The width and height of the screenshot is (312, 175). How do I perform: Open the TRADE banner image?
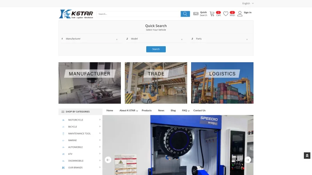pos(156,83)
